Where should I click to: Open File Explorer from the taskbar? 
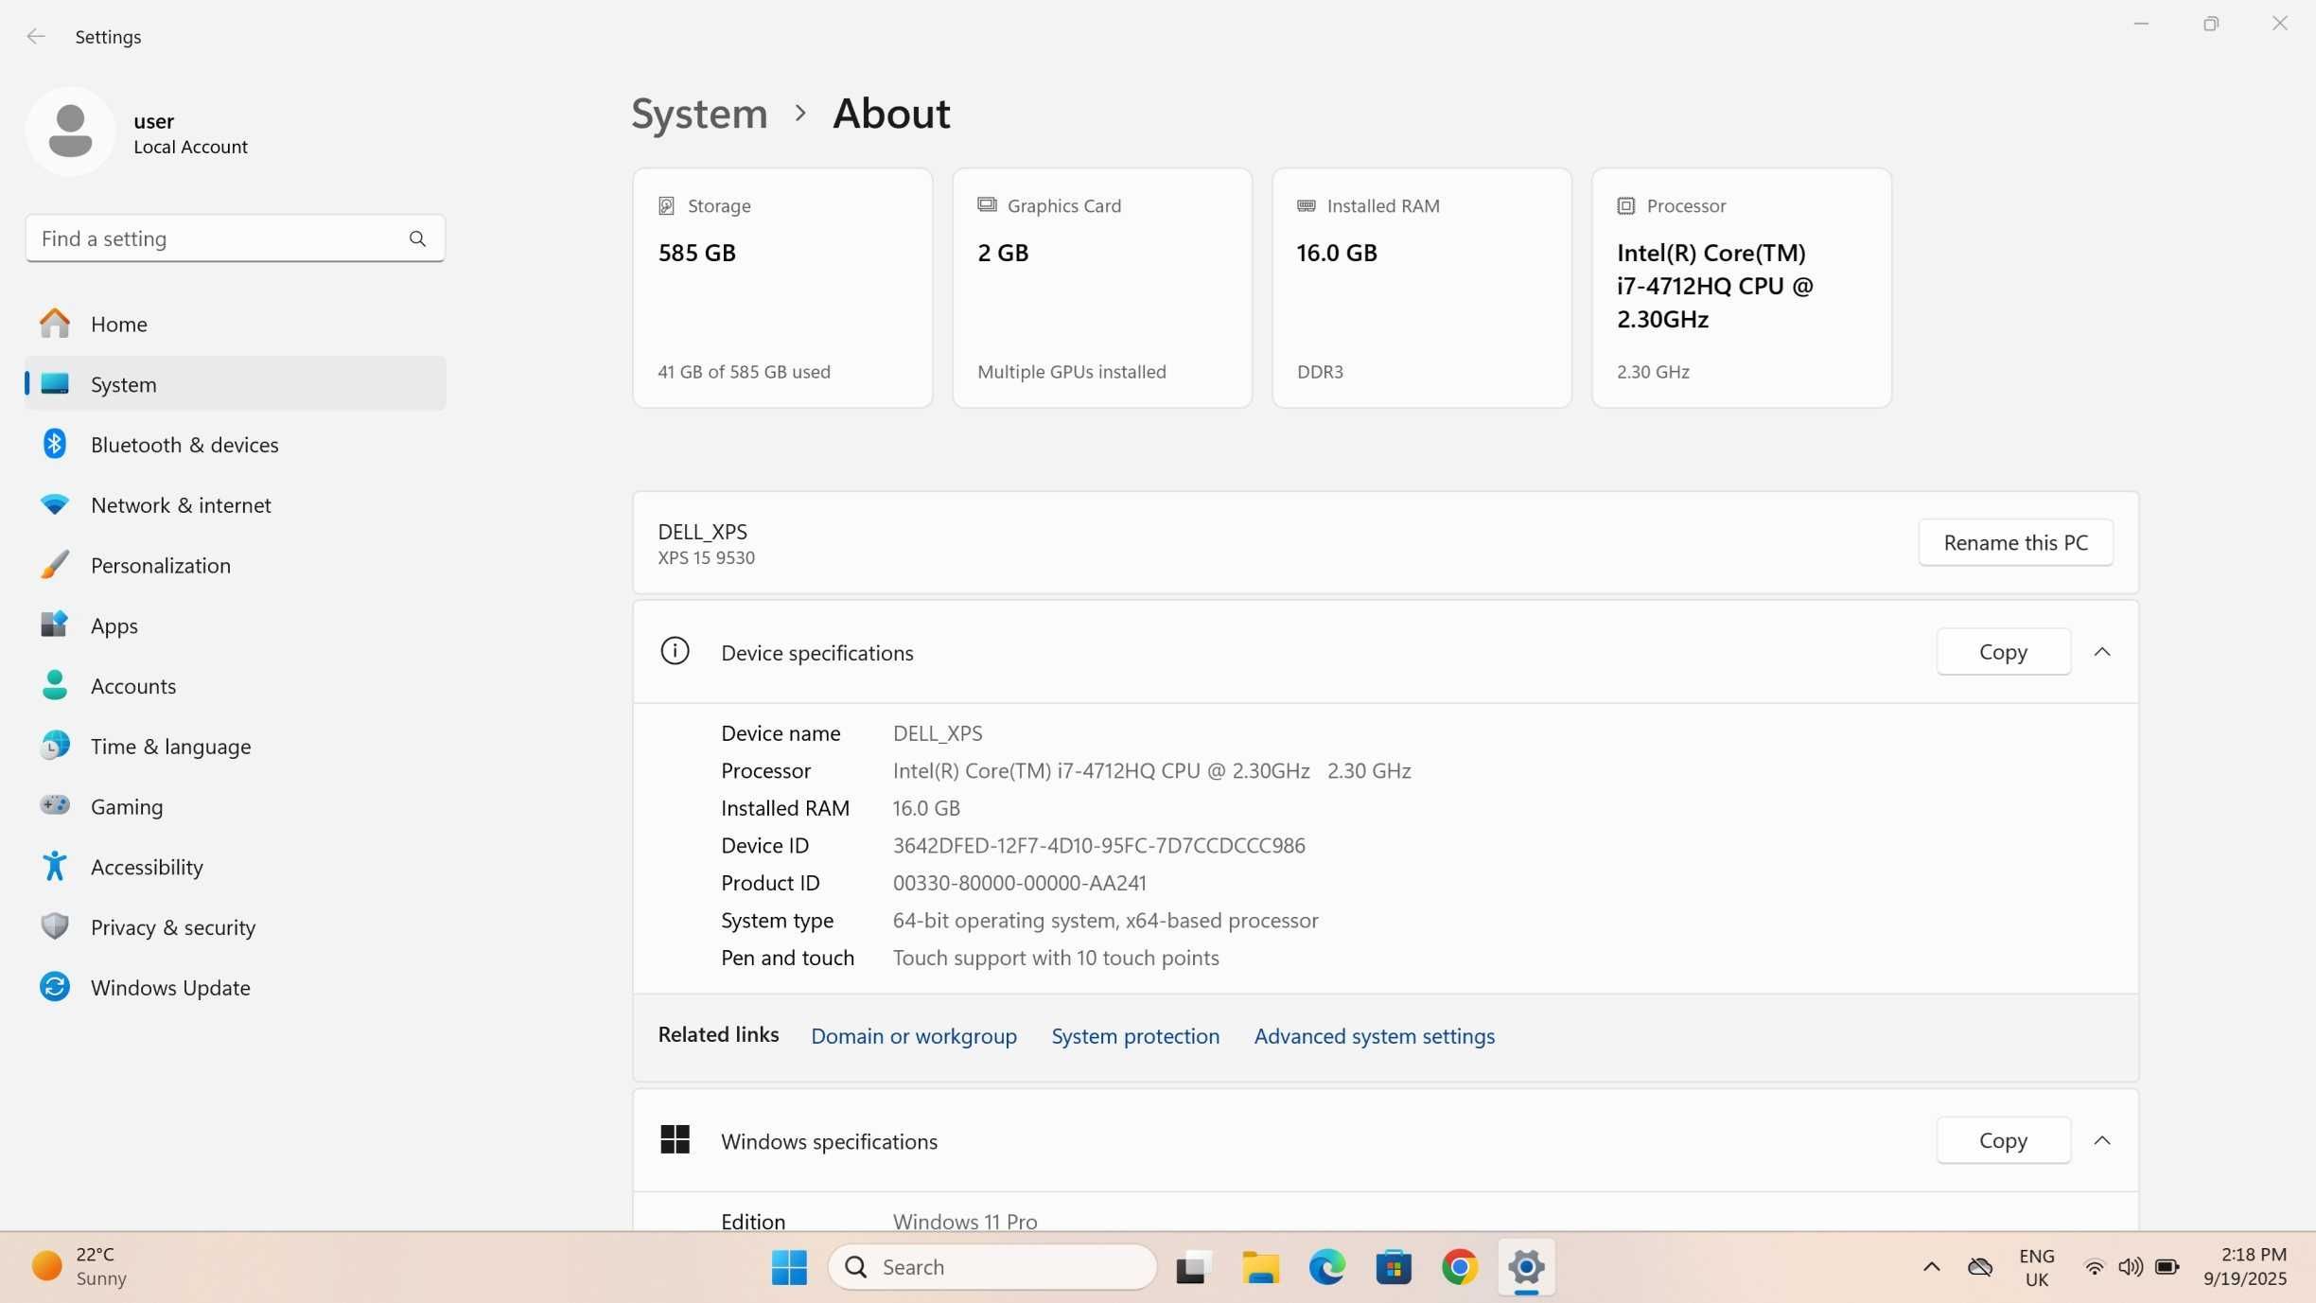pyautogui.click(x=1260, y=1267)
